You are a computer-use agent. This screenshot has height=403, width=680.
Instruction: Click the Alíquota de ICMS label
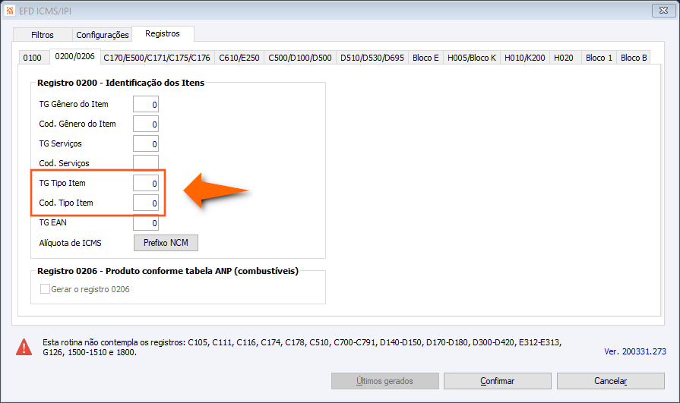point(70,243)
